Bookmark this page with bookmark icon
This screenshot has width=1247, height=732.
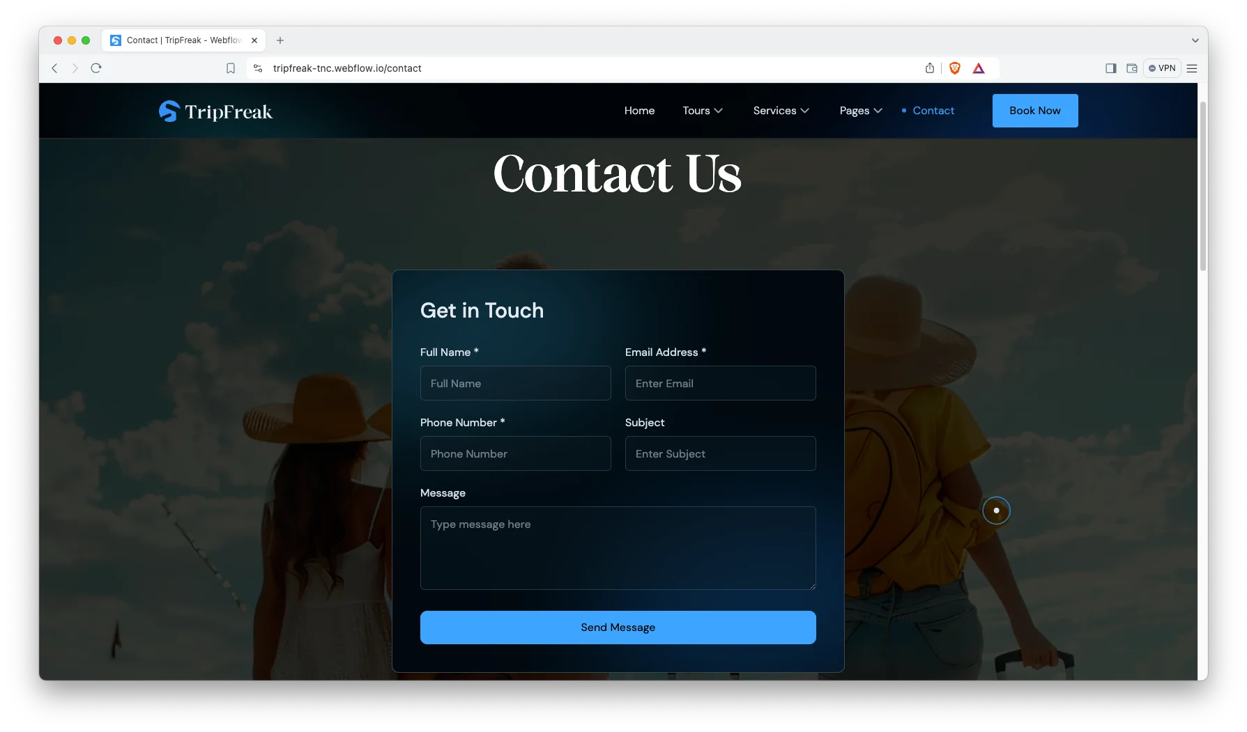point(231,68)
